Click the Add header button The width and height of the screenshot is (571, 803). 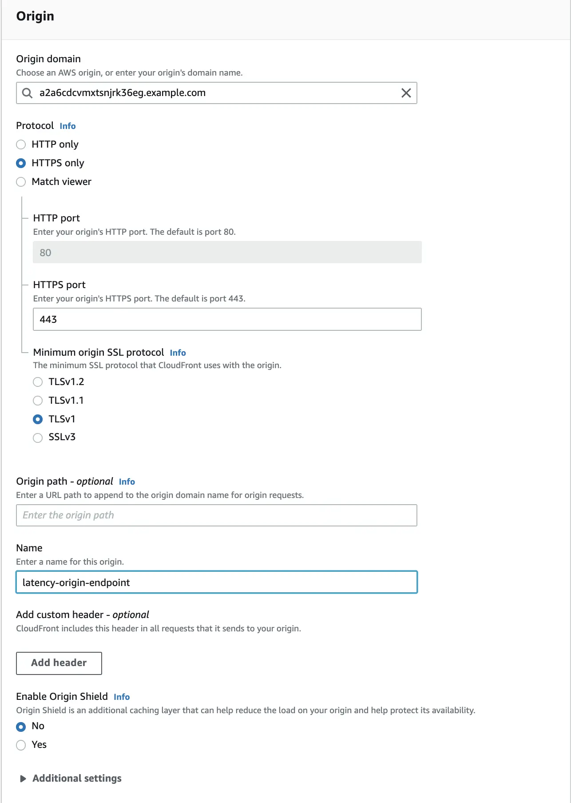59,663
